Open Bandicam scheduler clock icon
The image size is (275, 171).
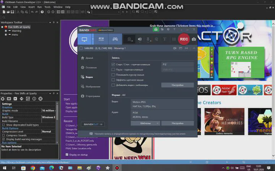click(x=168, y=29)
